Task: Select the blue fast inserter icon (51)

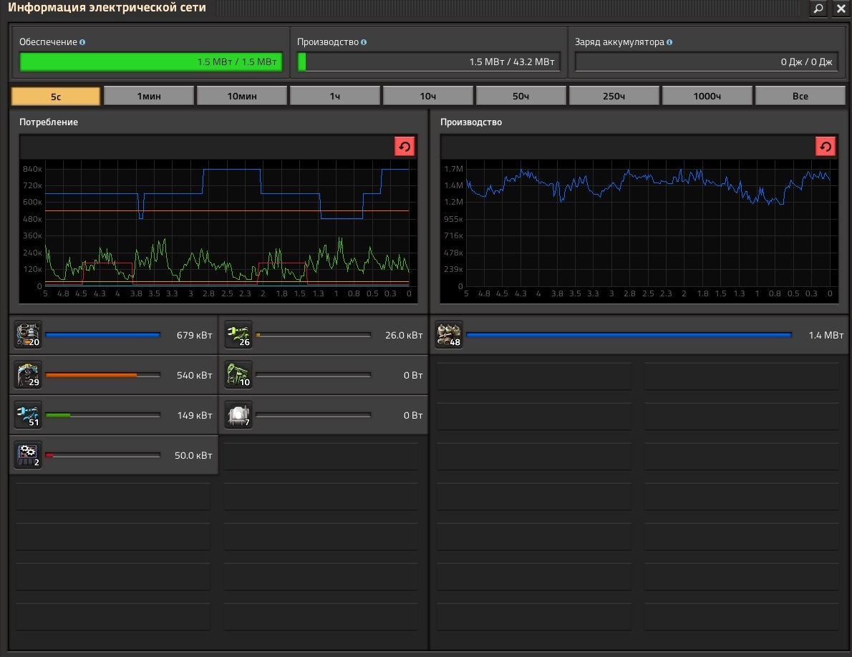Action: pos(29,414)
